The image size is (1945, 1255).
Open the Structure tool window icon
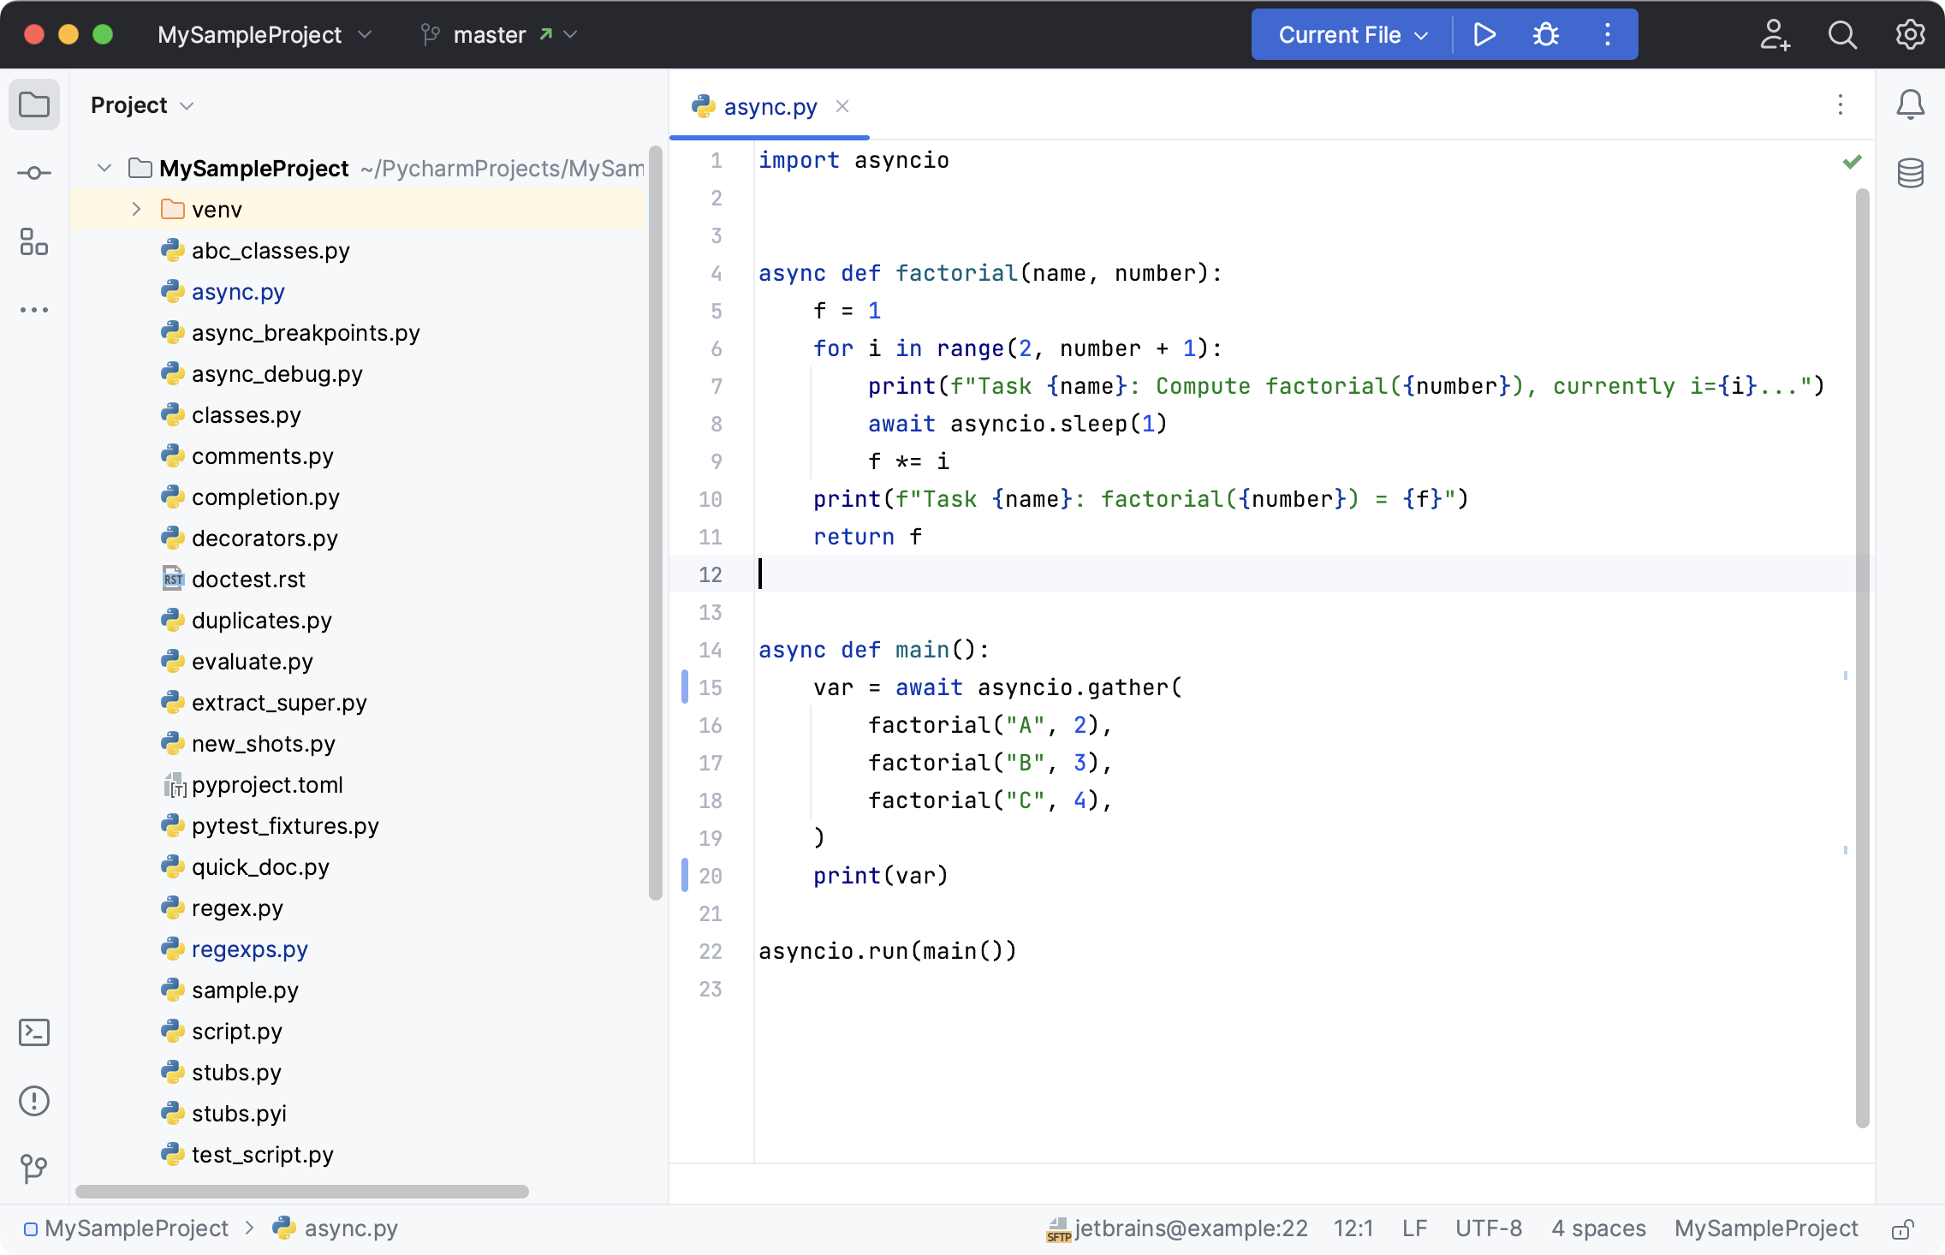tap(34, 242)
